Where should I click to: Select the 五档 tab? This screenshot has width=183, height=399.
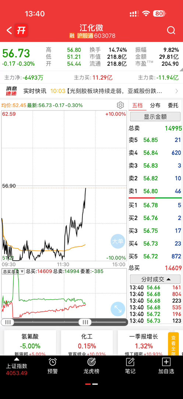coord(137,105)
